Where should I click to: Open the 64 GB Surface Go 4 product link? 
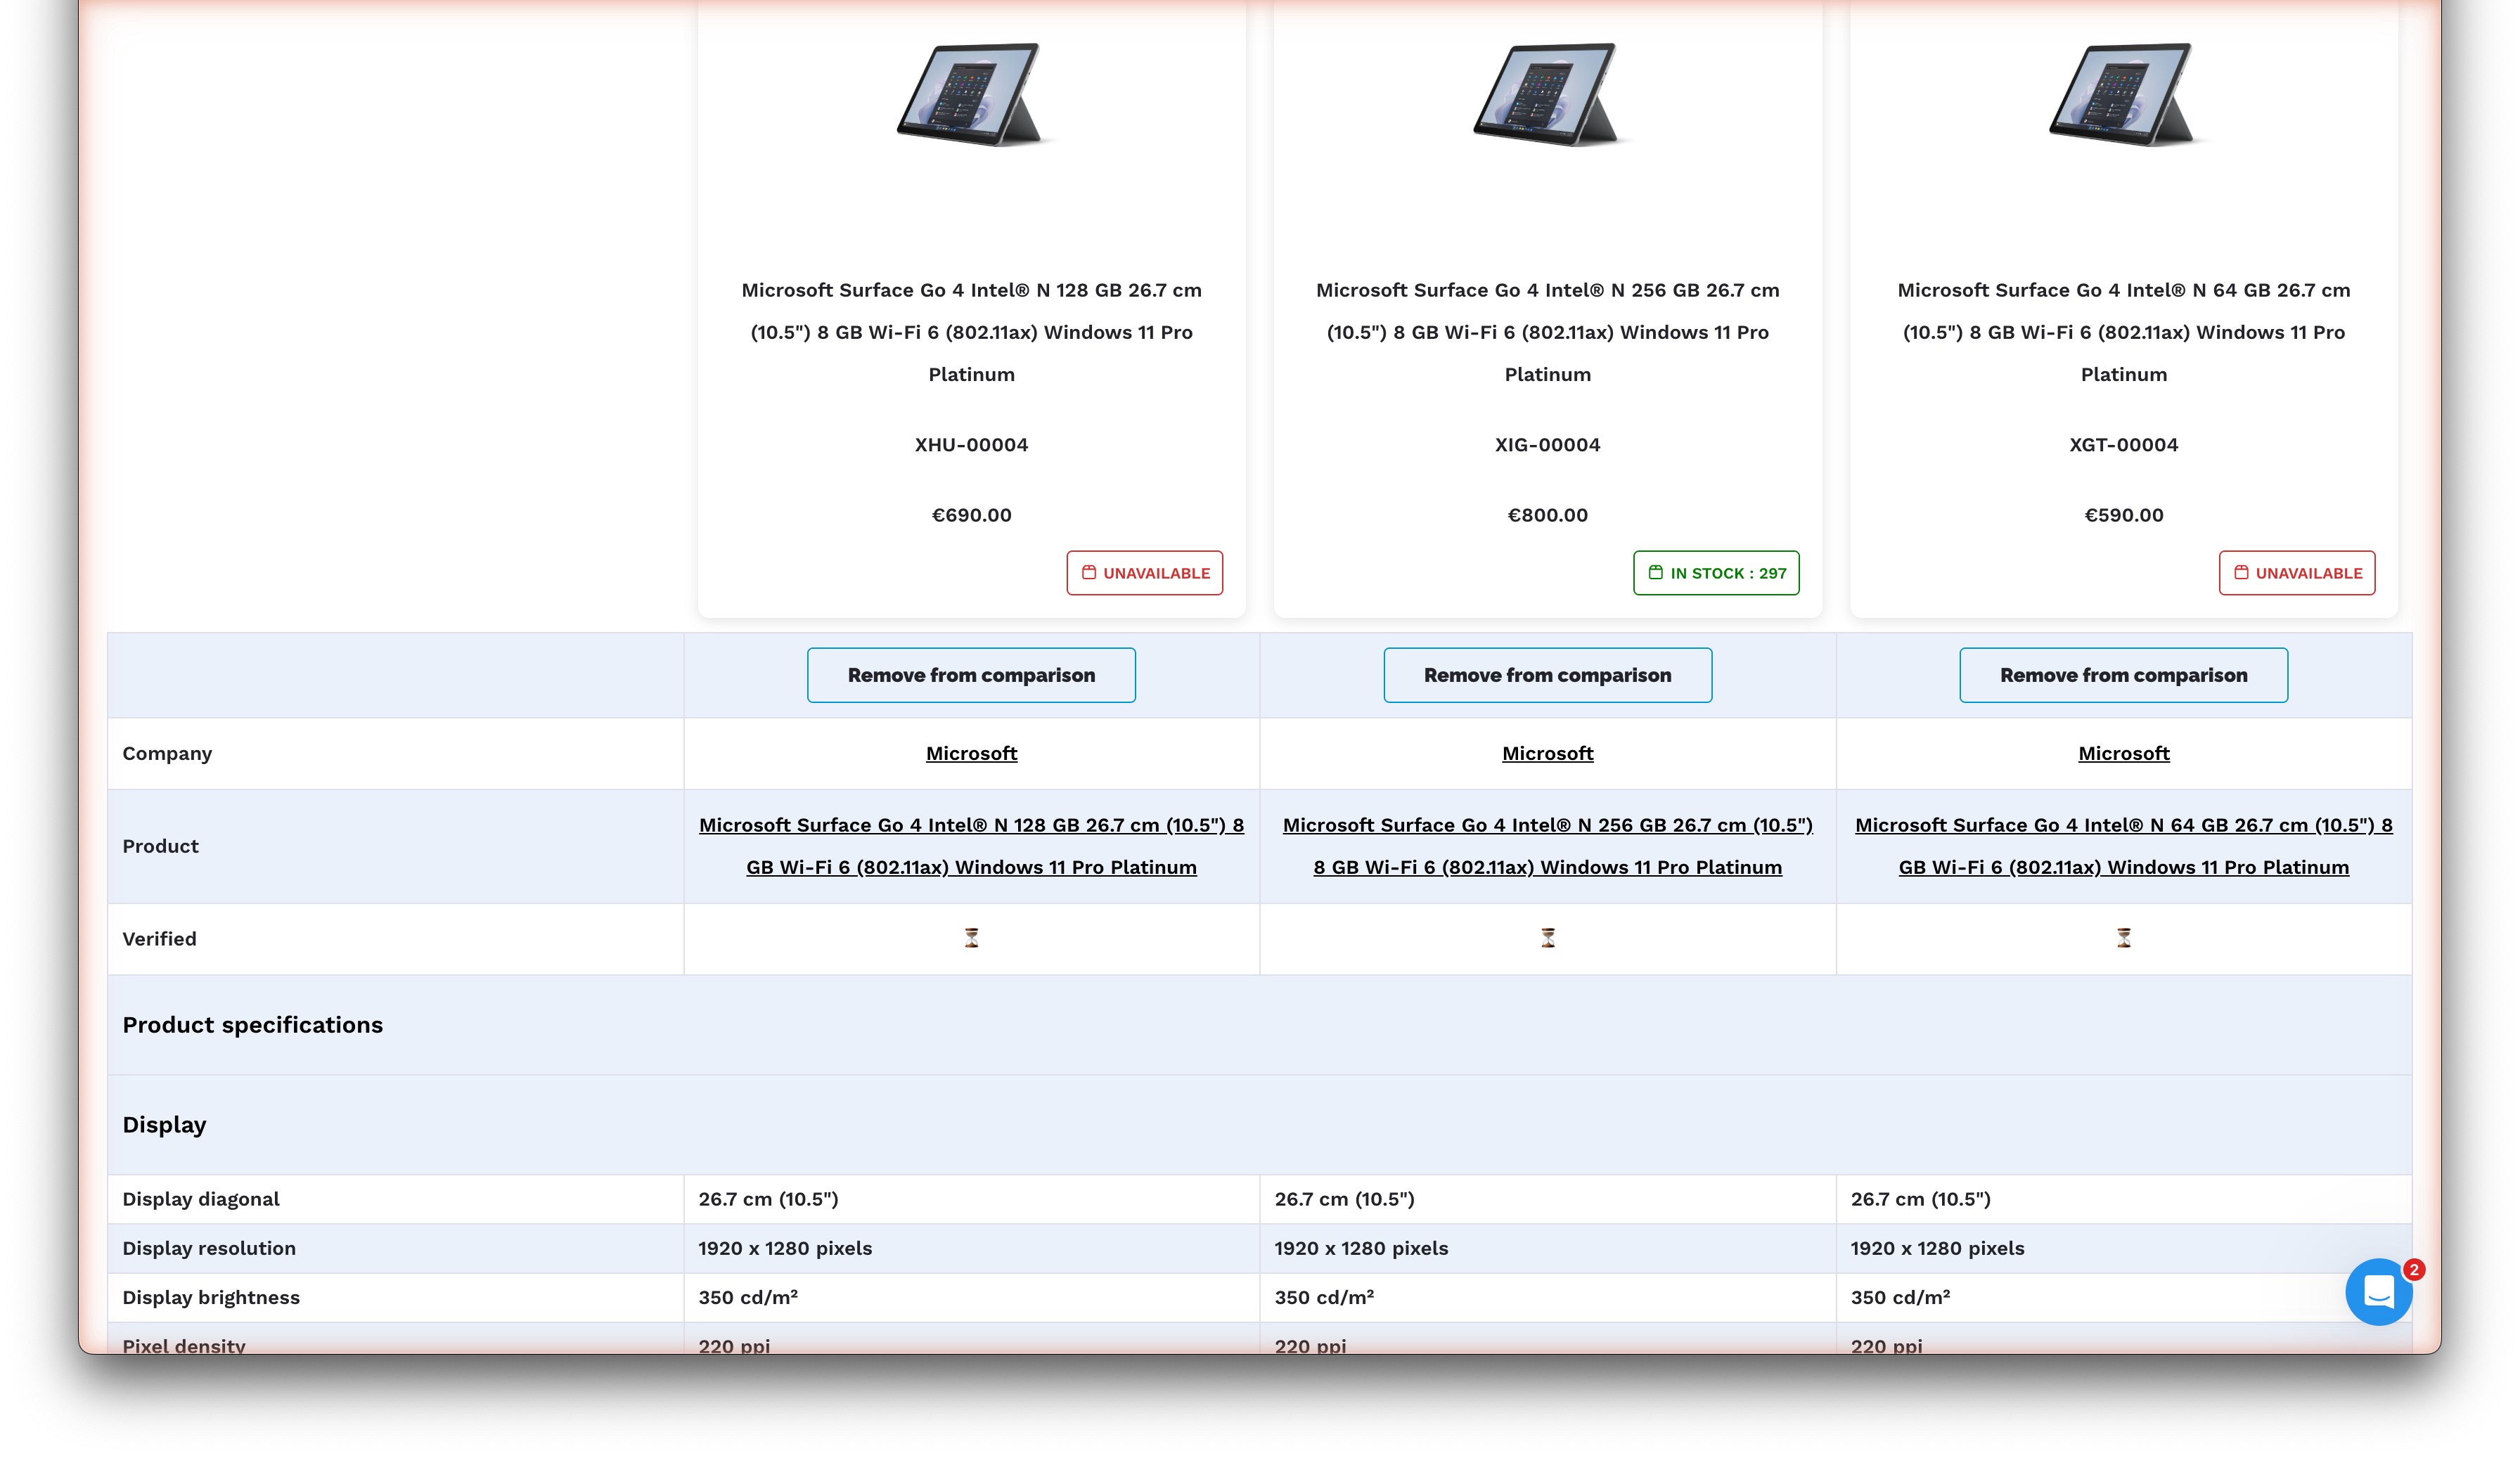coord(2123,845)
